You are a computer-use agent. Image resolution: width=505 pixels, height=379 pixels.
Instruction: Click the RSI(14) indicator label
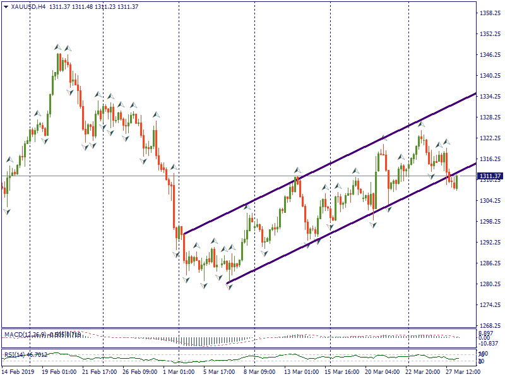coord(25,354)
